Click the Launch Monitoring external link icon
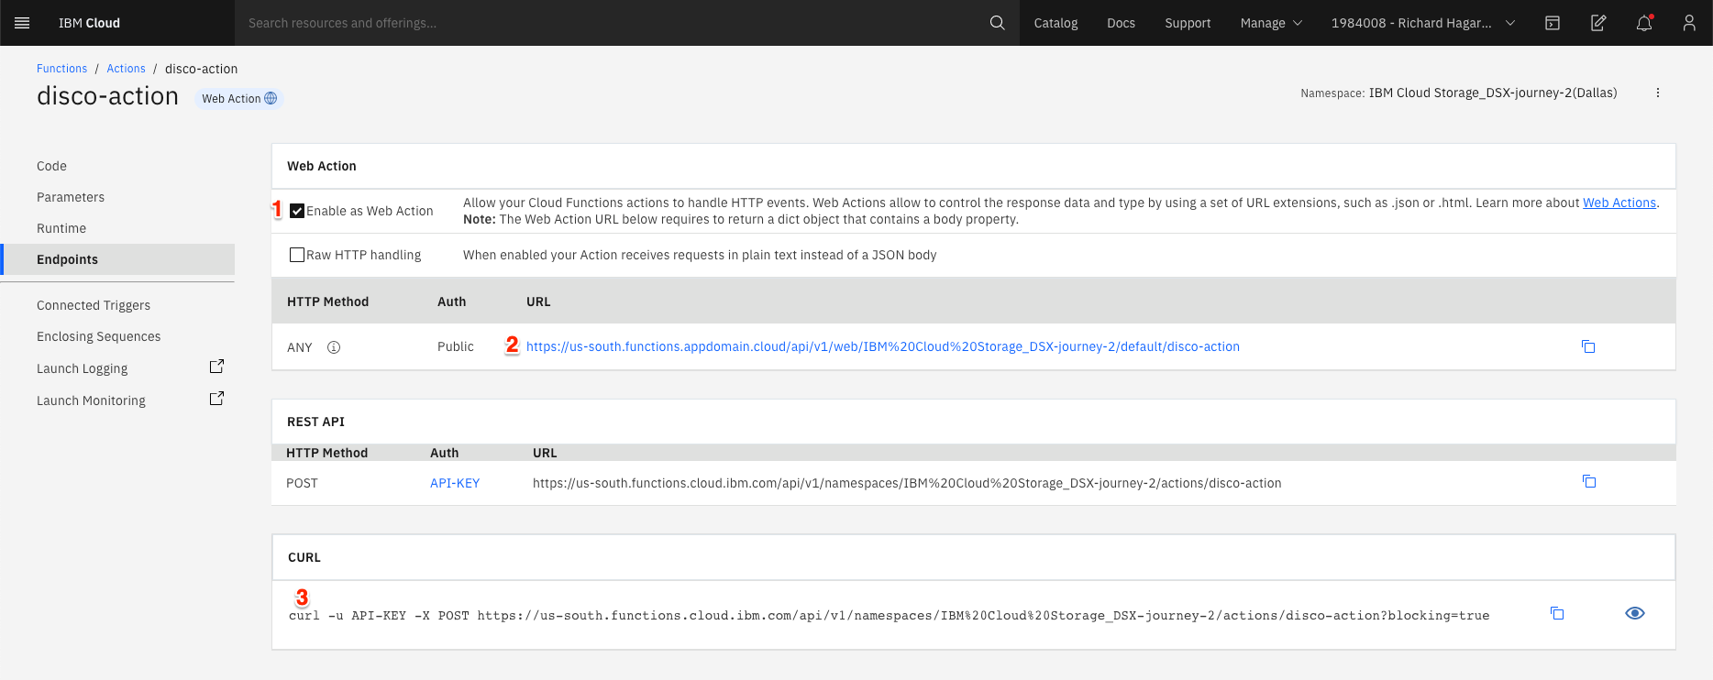 click(216, 399)
